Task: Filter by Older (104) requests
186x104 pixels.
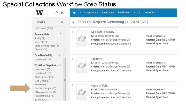Action: point(41,50)
